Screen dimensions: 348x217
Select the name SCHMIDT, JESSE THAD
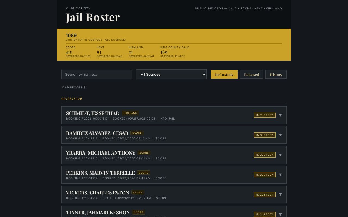pos(93,113)
